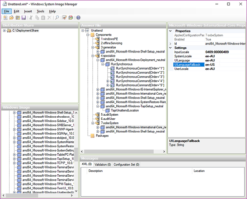
Task: Select Windows-TCPIP in Windows Image
Action: [x=48, y=163]
